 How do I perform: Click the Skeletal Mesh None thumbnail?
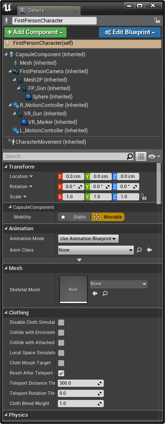tap(73, 290)
